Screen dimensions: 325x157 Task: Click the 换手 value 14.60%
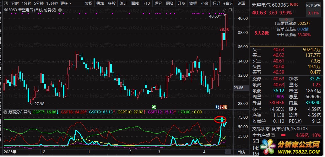(x=277, y=109)
